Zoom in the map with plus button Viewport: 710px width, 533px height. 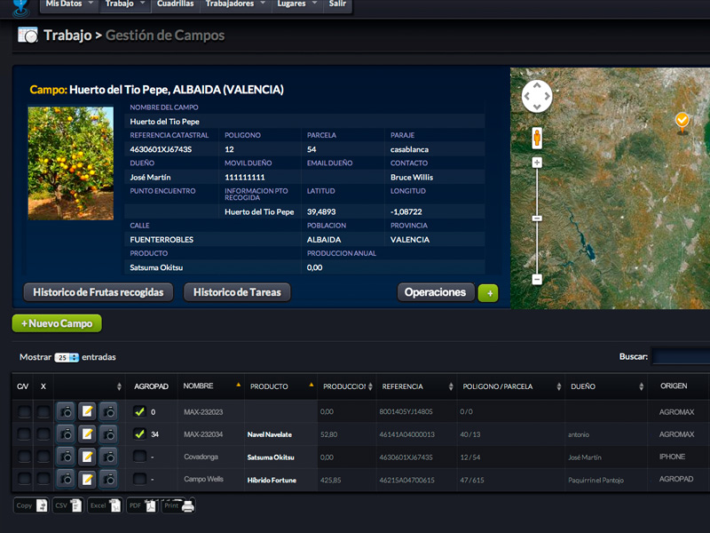click(537, 163)
